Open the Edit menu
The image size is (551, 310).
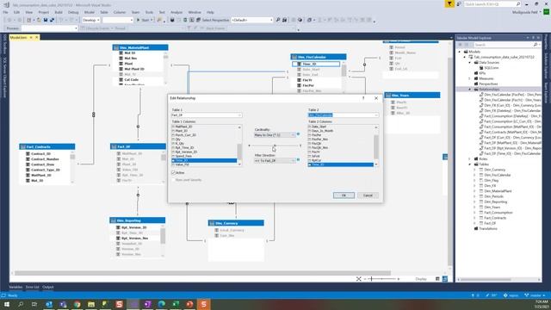pyautogui.click(x=16, y=12)
